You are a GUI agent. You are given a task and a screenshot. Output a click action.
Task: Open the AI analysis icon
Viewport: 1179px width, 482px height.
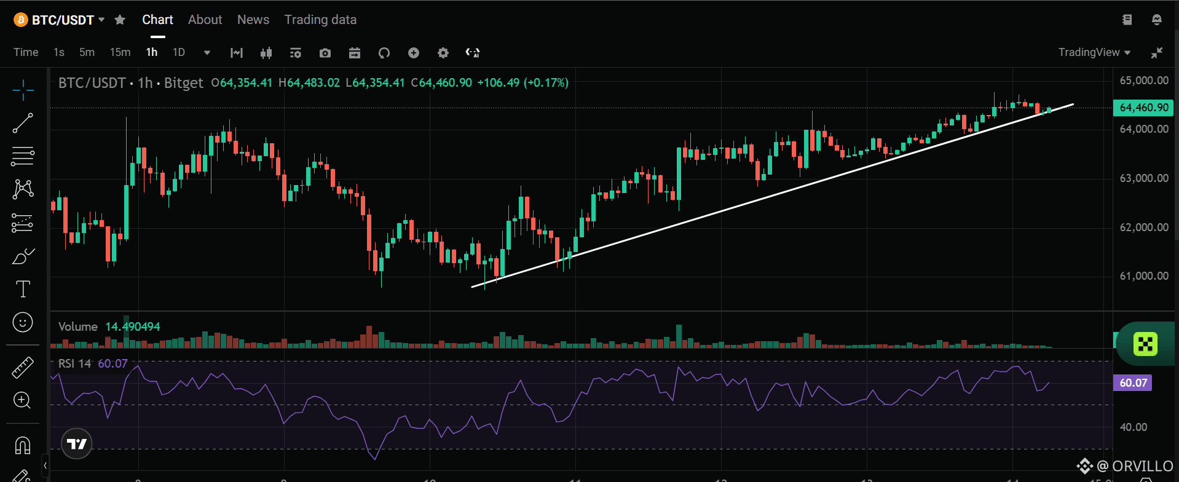click(473, 53)
